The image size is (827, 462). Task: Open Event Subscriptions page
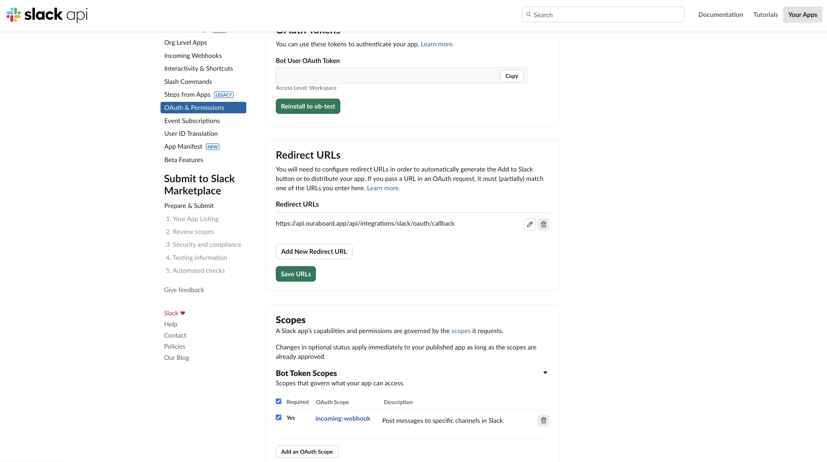click(x=192, y=121)
